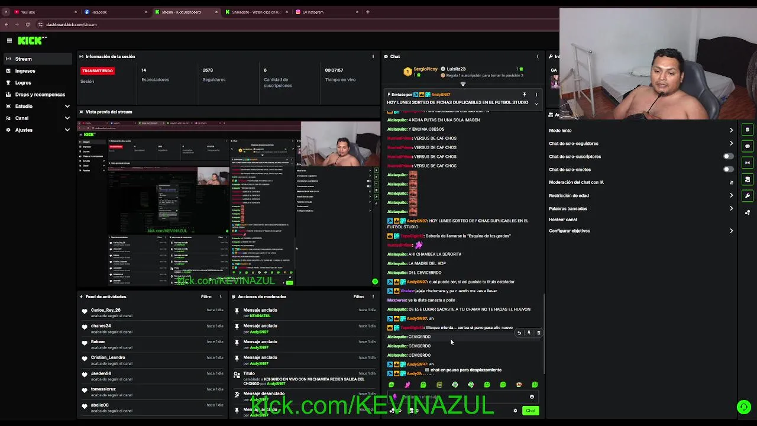Open chat settings gear icon

[x=515, y=411]
